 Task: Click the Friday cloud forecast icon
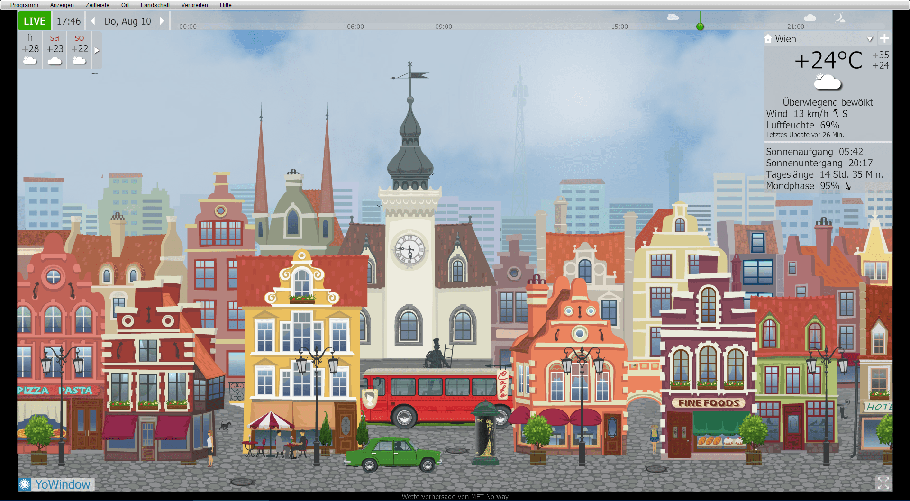pyautogui.click(x=30, y=61)
